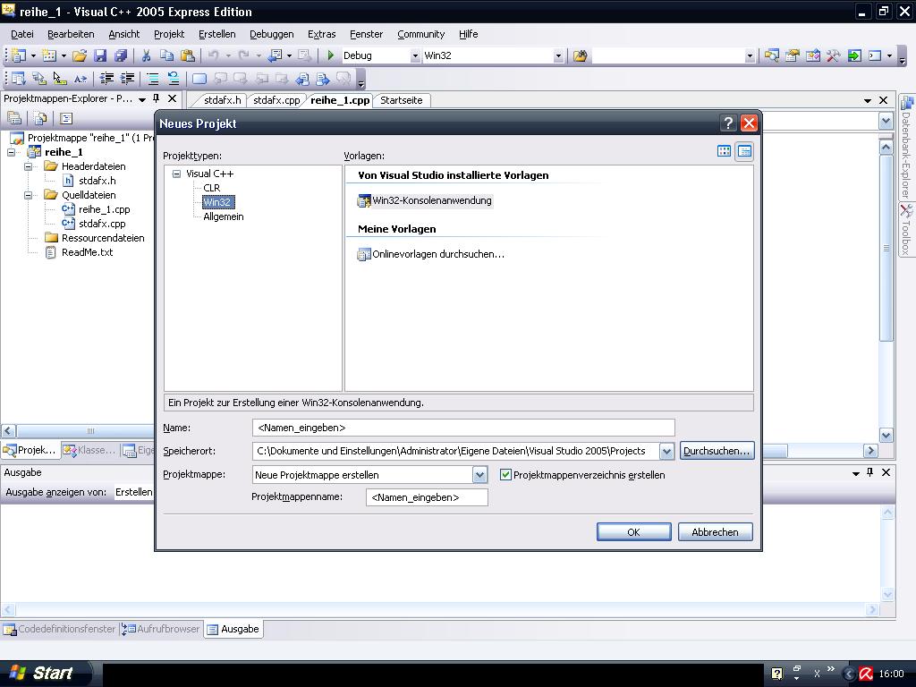This screenshot has width=916, height=687.
Task: Toggle Projektmappenverzeichnis erstellen checkbox
Action: click(506, 475)
